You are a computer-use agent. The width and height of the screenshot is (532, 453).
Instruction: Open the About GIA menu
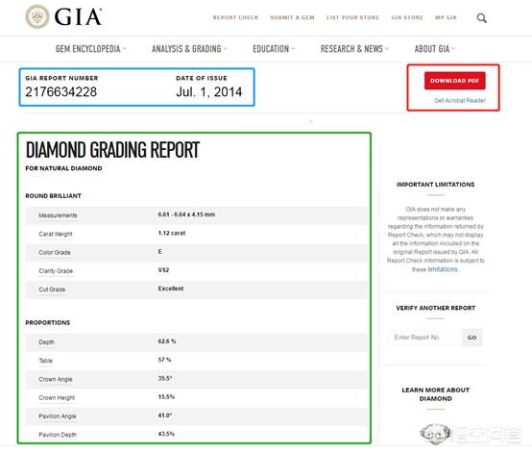pos(434,49)
